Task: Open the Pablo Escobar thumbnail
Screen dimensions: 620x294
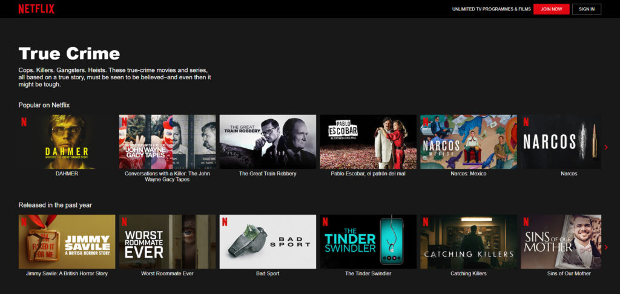Action: (368, 142)
